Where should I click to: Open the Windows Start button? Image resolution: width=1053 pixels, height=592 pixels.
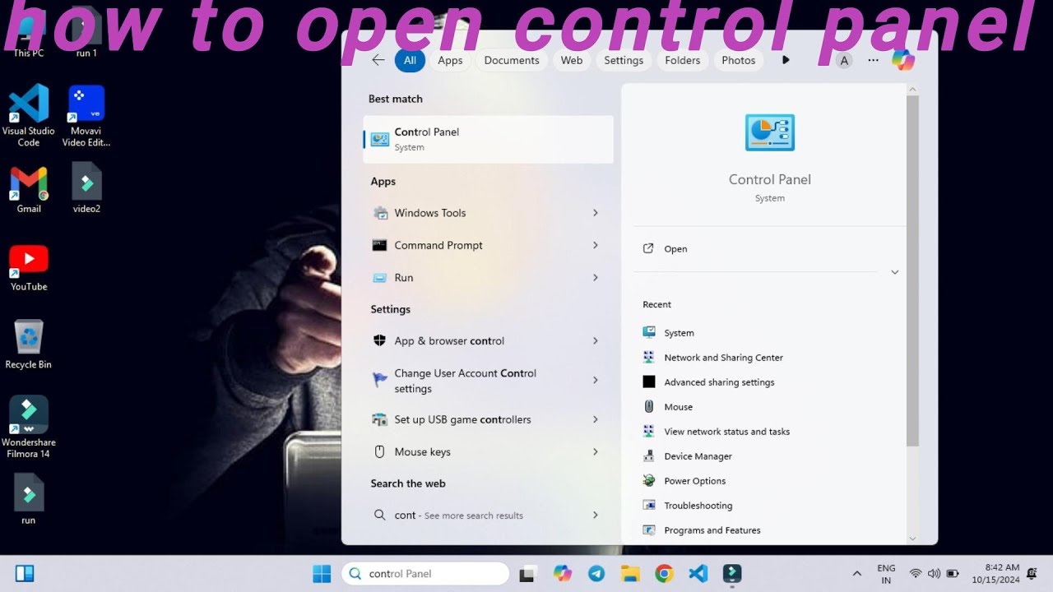[322, 574]
